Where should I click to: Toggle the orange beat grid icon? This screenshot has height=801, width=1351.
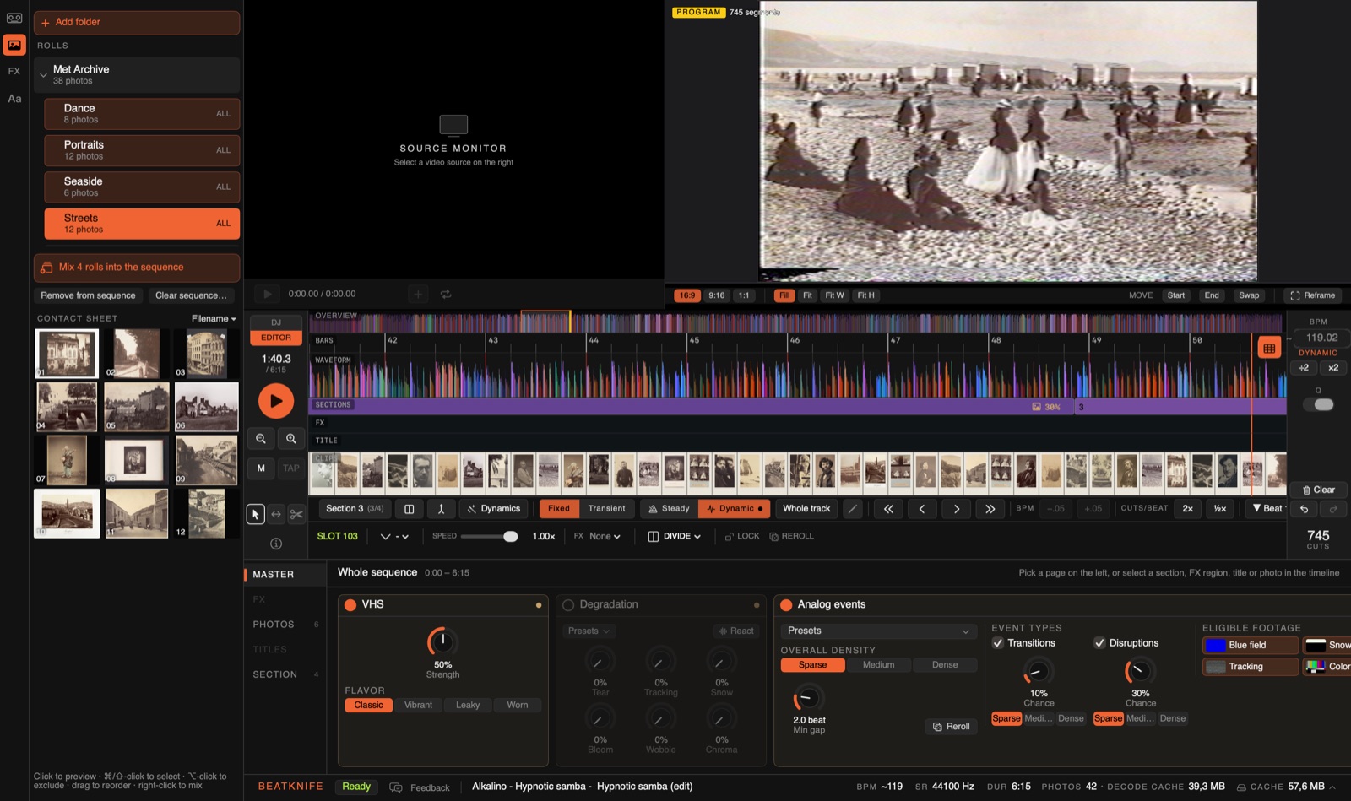click(1269, 348)
